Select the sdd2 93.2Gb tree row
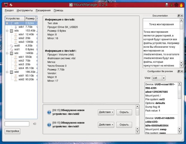Screen dimensions: 186x144 tap(21, 79)
